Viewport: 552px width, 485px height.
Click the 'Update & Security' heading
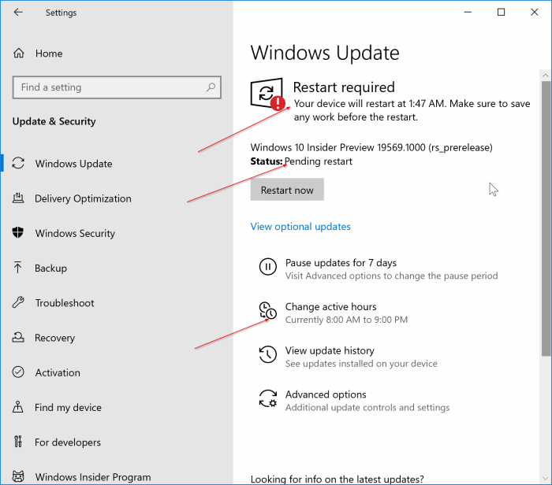click(x=54, y=121)
